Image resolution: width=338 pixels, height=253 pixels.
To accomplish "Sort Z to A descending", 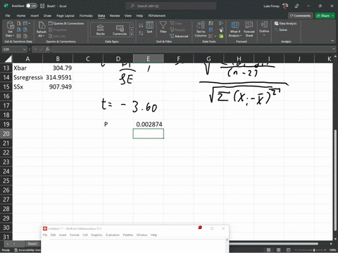I will [x=141, y=33].
